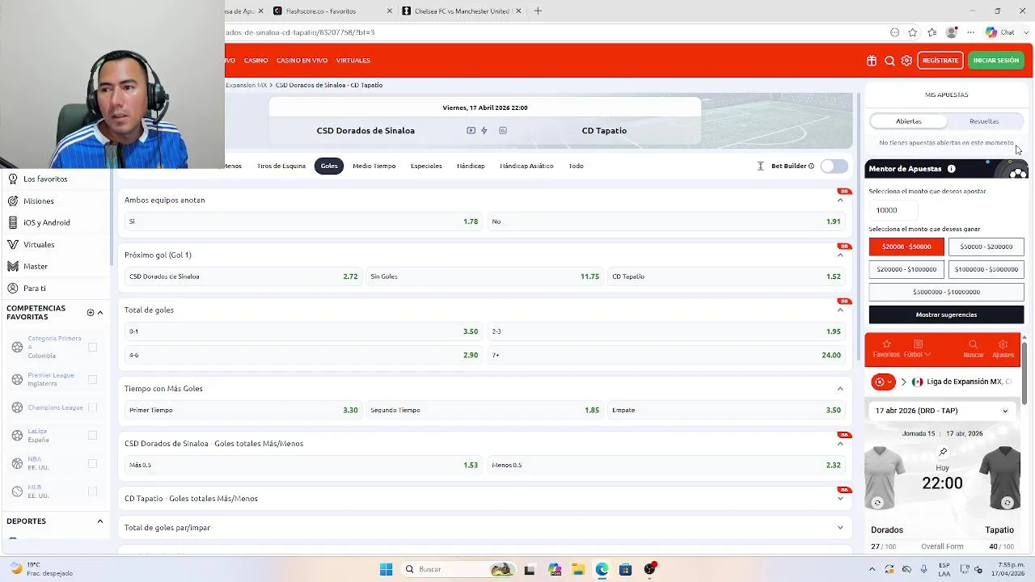Image resolution: width=1035 pixels, height=582 pixels.
Task: Switch to the Hándicap Asiático tab
Action: pyautogui.click(x=526, y=166)
